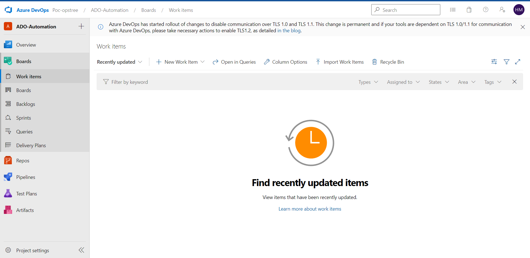Open Artifacts in sidebar
This screenshot has height=258, width=530.
[x=45, y=210]
